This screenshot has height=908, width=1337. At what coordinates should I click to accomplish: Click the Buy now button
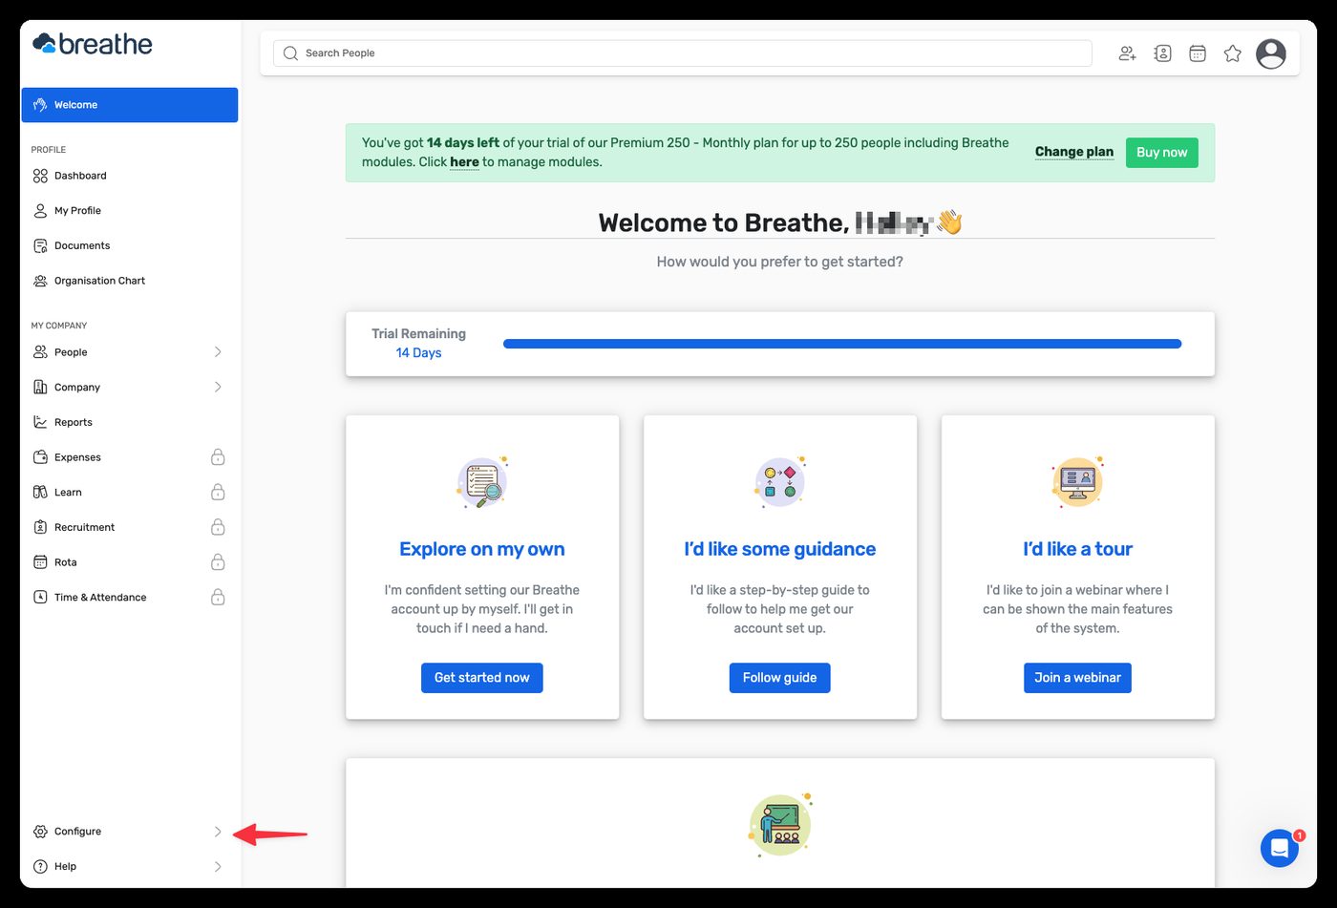click(1161, 153)
